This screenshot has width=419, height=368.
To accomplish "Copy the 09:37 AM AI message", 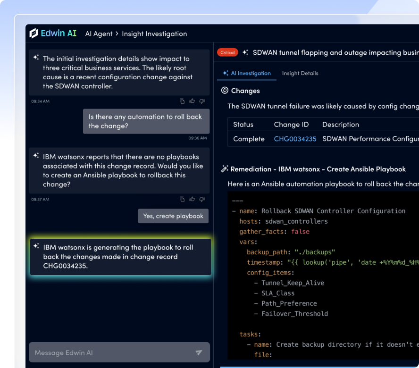I will tap(182, 199).
